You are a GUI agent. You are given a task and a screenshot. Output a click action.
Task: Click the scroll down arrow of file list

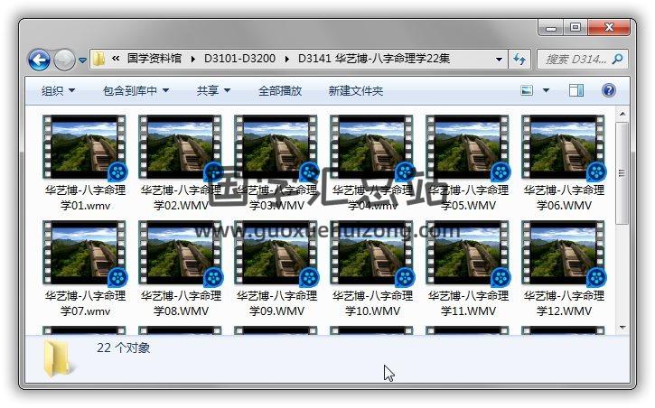[x=622, y=328]
